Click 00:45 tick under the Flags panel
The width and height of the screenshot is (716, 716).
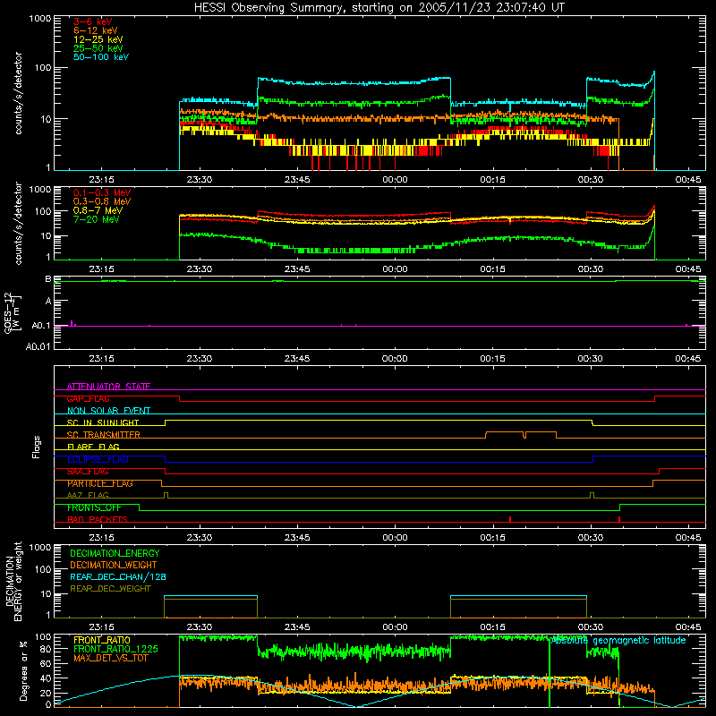pyautogui.click(x=688, y=538)
